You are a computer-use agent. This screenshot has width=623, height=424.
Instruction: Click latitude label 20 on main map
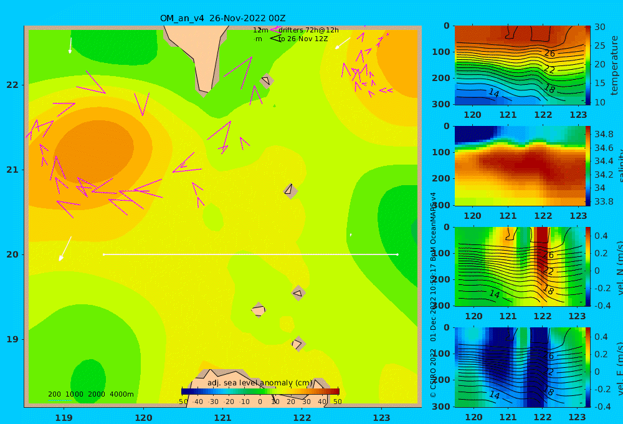(12, 254)
